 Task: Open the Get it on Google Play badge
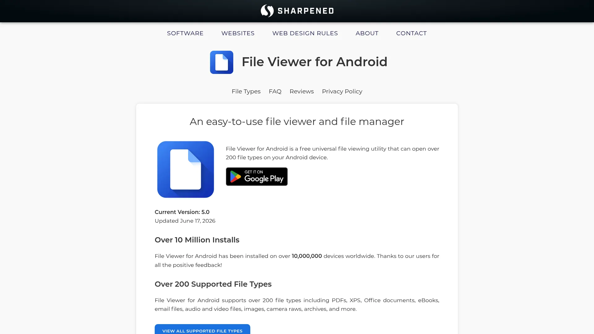click(257, 177)
